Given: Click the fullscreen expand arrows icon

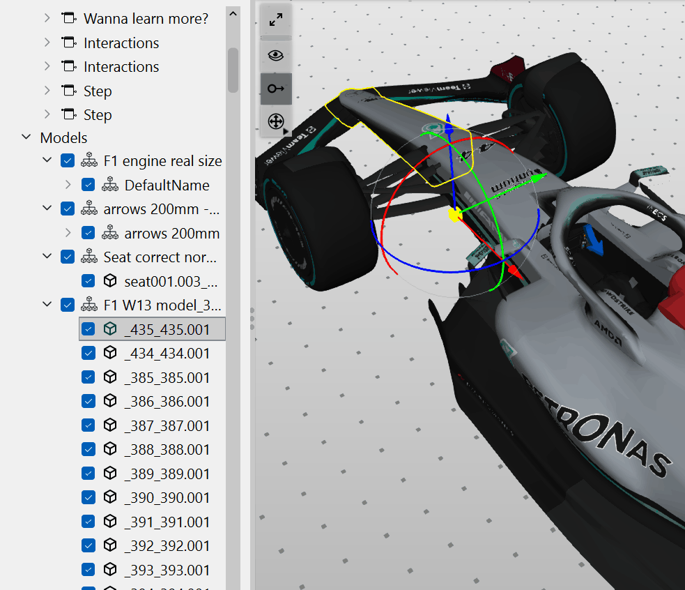Looking at the screenshot, I should tap(276, 20).
